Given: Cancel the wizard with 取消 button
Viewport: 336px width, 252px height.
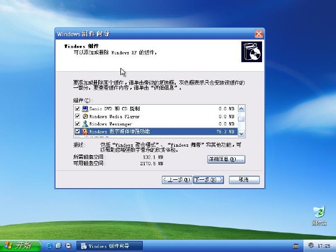Looking at the screenshot, I should 244,180.
